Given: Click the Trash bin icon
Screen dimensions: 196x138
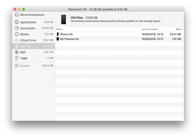Looking at the screenshot, I should tap(17, 58).
